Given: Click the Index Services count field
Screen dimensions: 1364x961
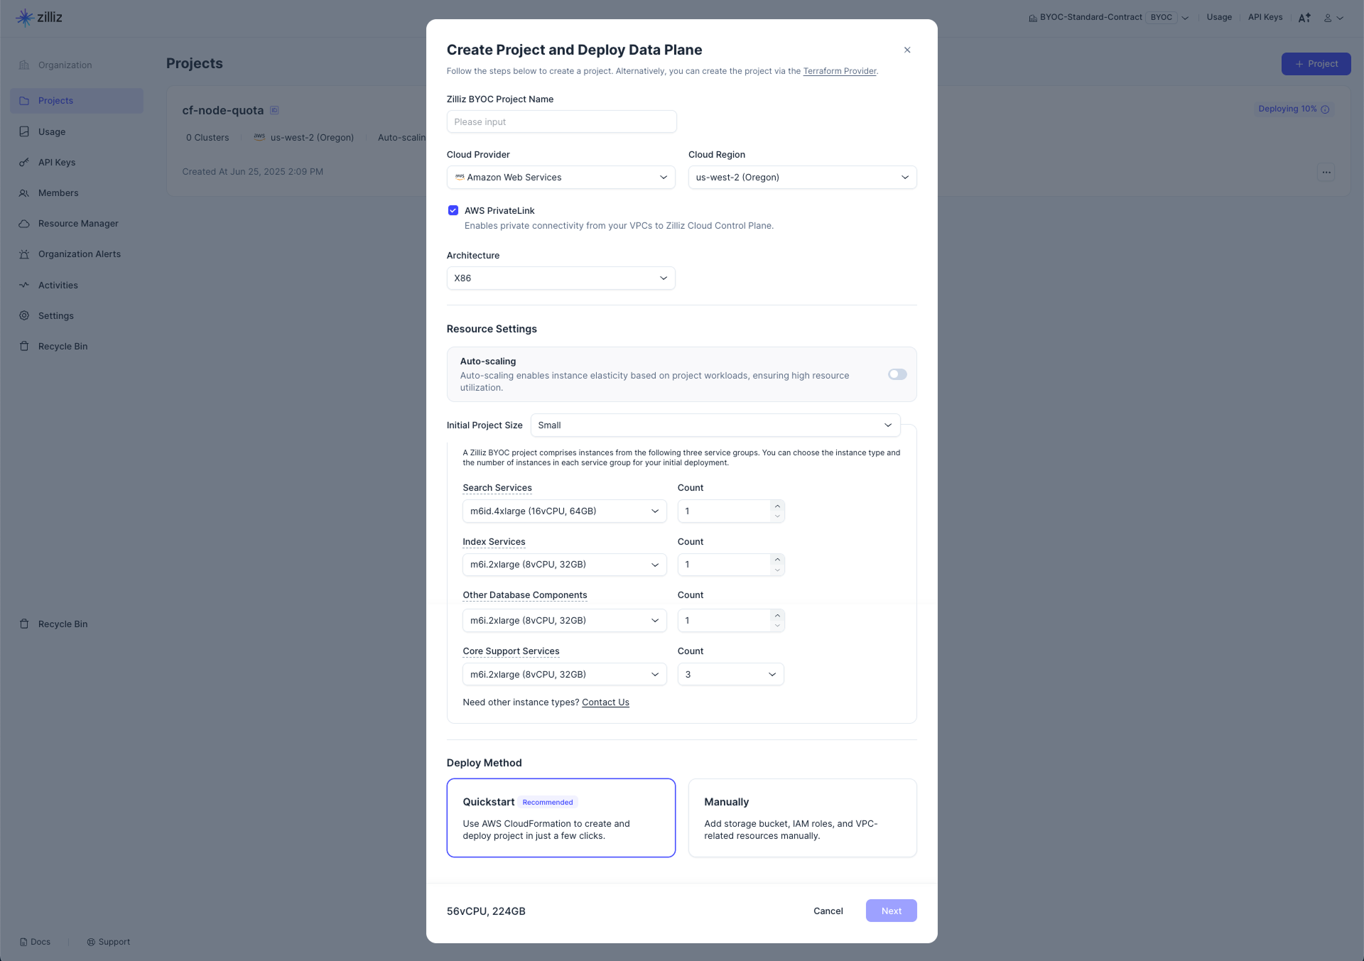Looking at the screenshot, I should pyautogui.click(x=724, y=565).
